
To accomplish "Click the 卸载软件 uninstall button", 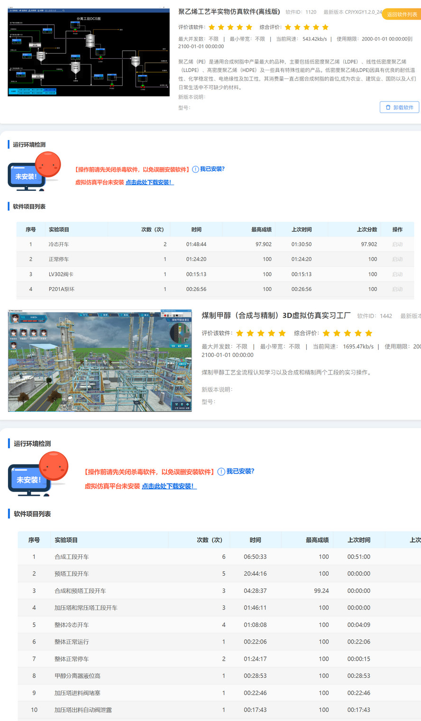I will pos(399,107).
